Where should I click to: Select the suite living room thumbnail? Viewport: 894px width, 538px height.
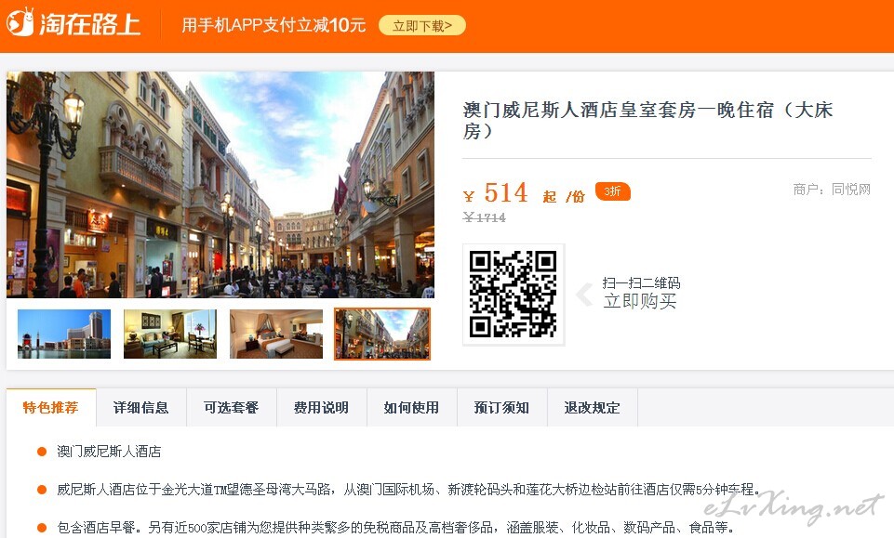170,334
